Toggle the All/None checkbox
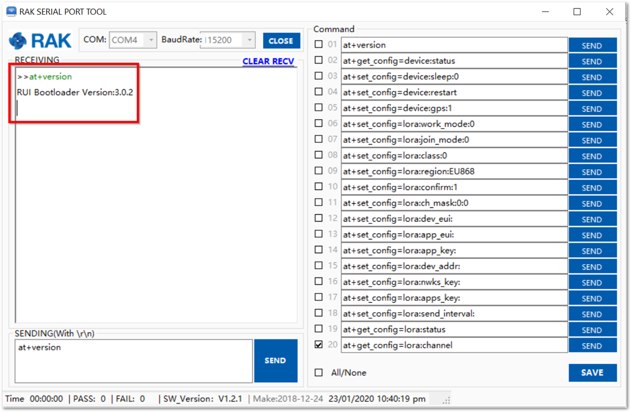Viewport: 631px width, 412px height. pos(319,373)
